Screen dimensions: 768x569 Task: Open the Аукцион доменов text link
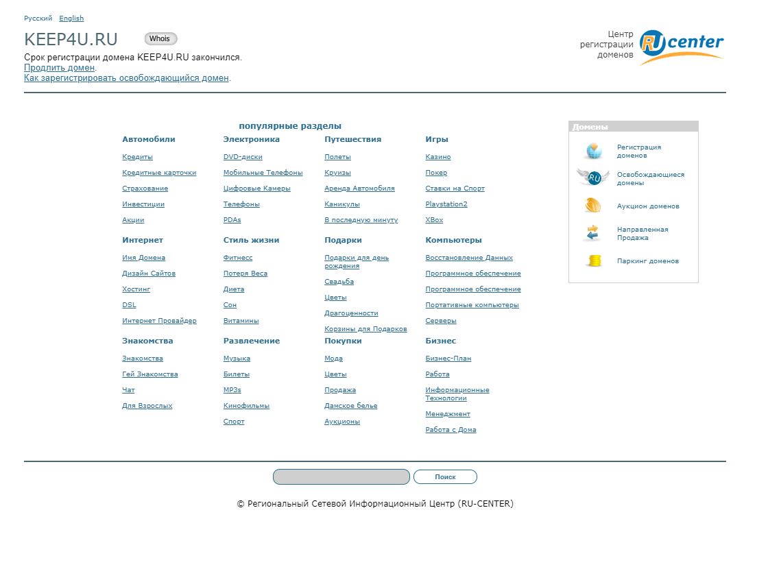click(x=648, y=206)
